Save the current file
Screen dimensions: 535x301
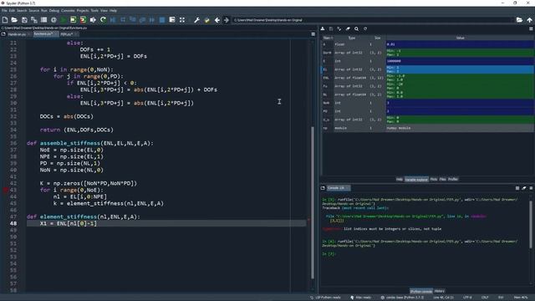point(24,20)
